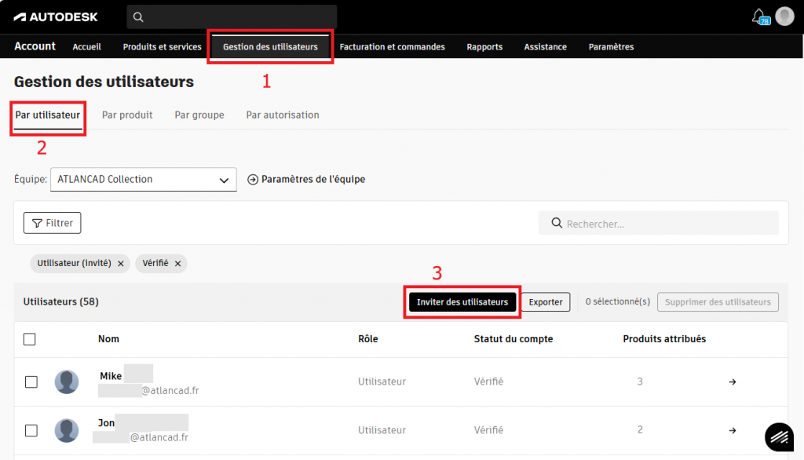
Task: Open Mike's user details arrow
Action: point(732,382)
